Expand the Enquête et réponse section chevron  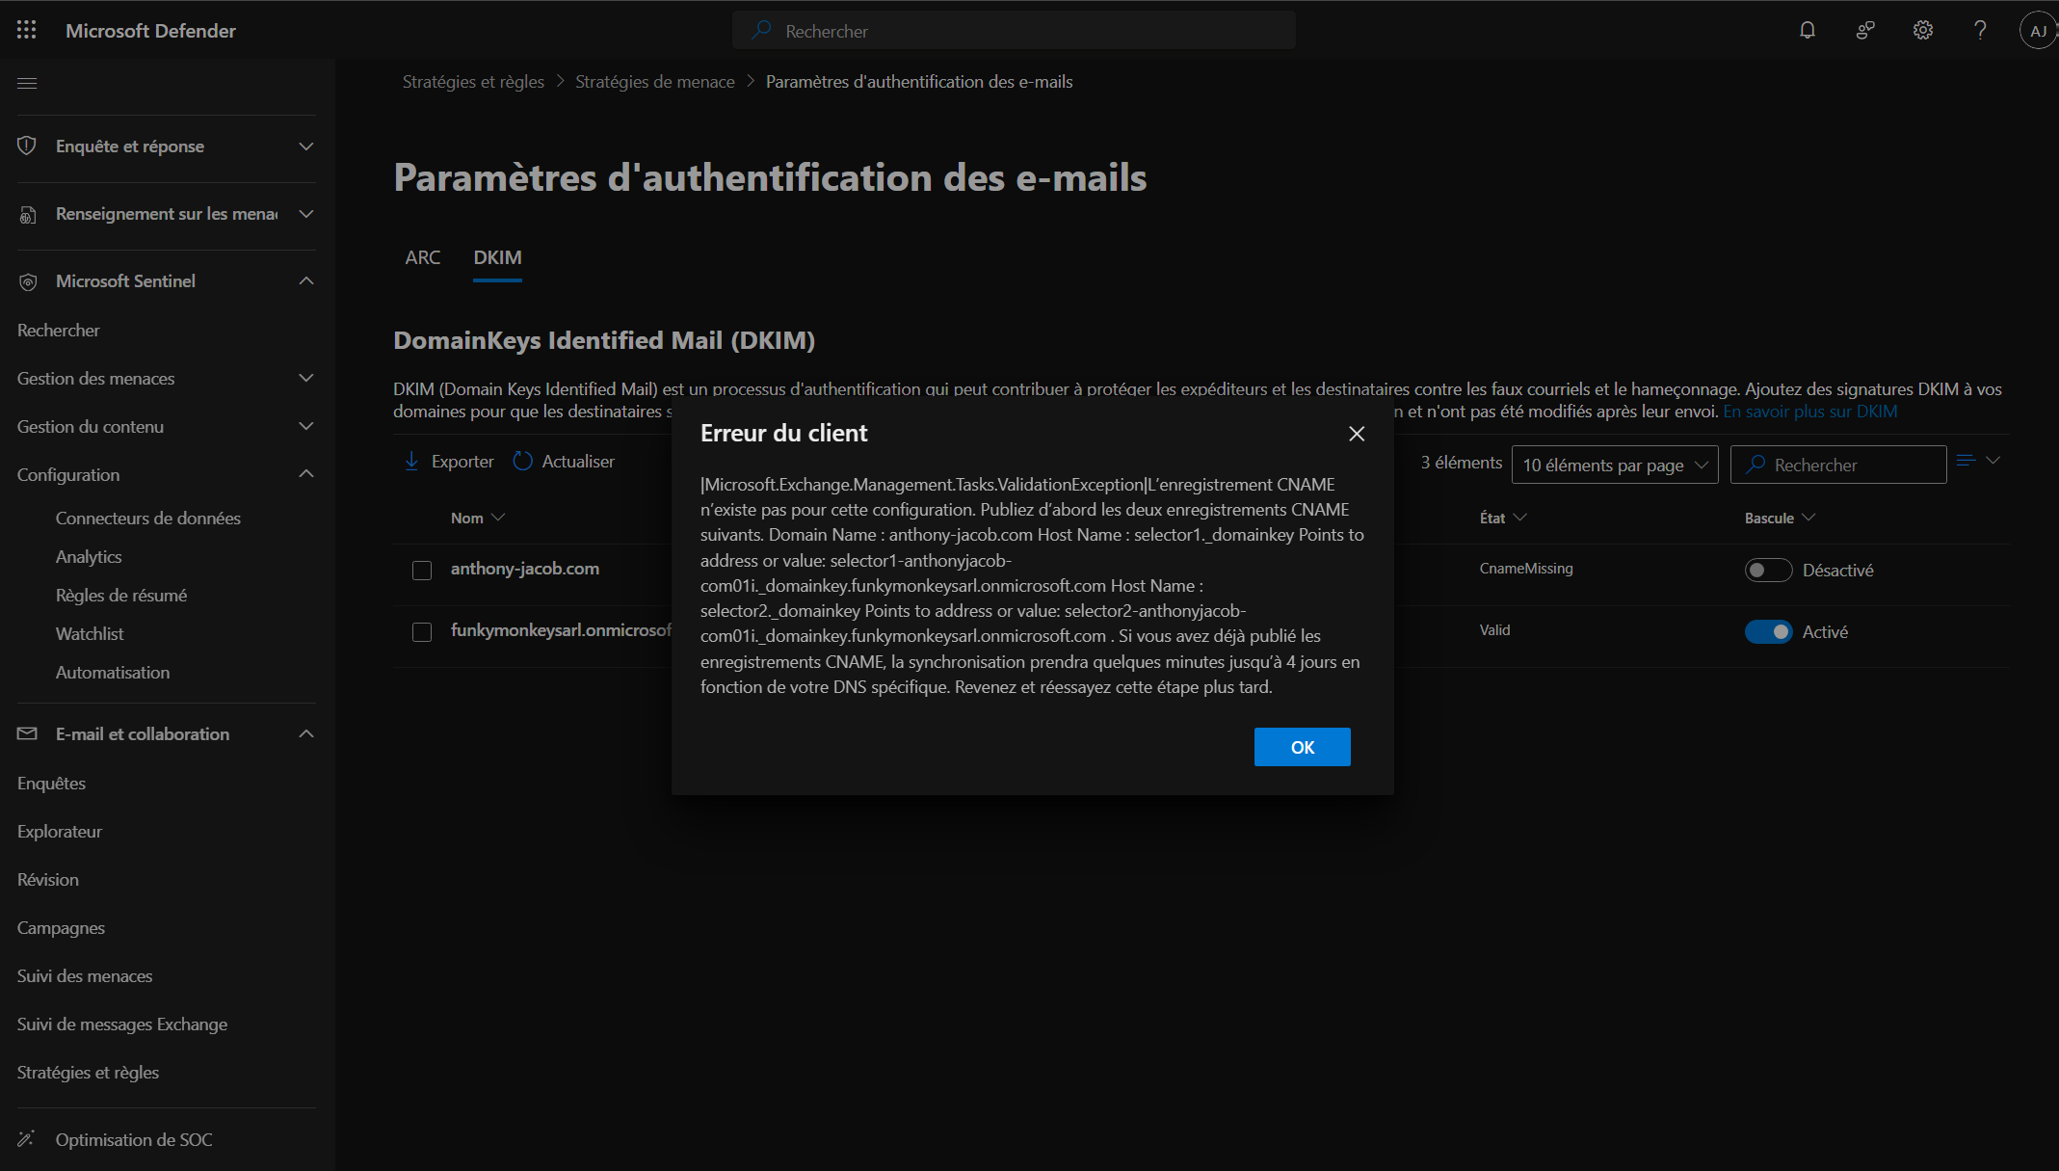306,146
